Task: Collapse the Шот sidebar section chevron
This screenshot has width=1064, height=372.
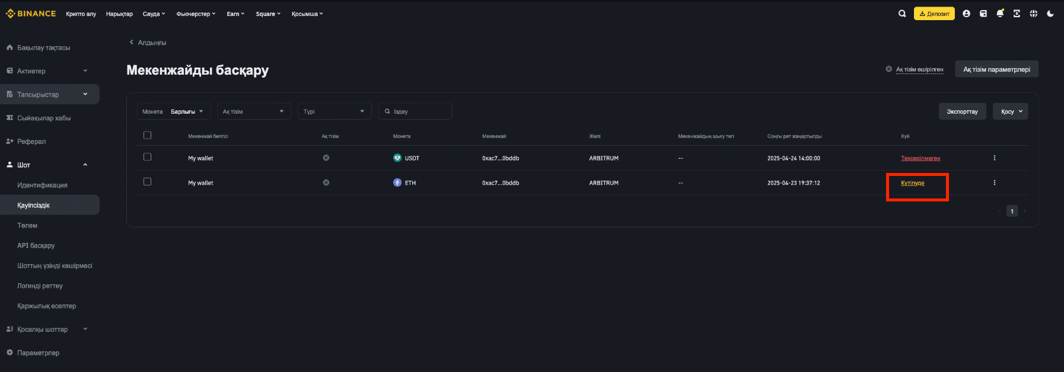Action: (85, 165)
